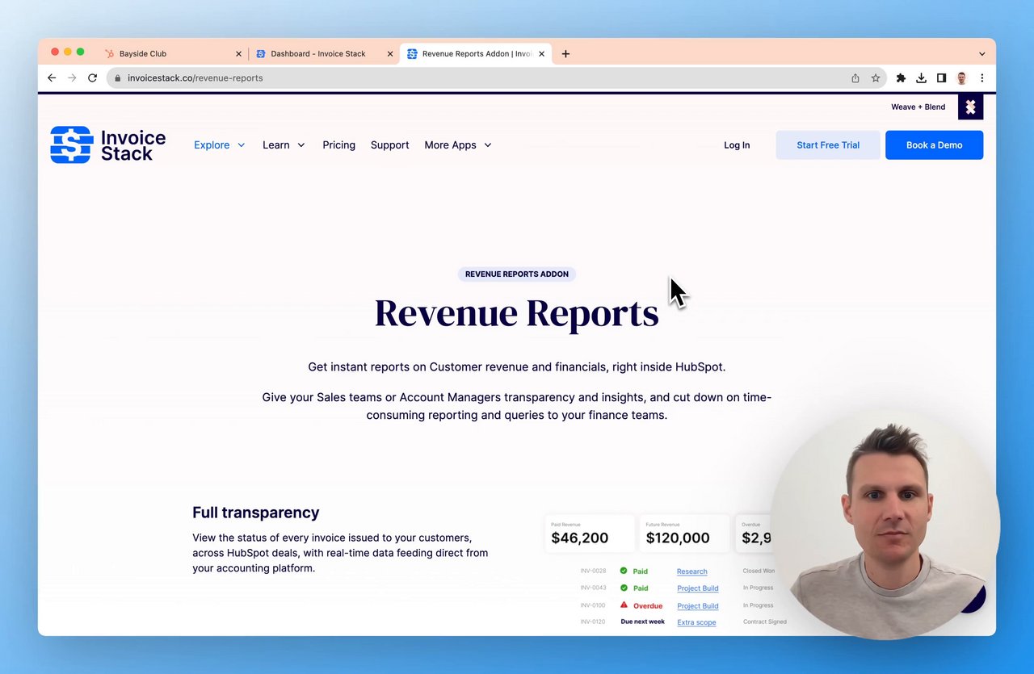Expand the Explore dropdown menu
Viewport: 1034px width, 674px height.
tap(220, 145)
